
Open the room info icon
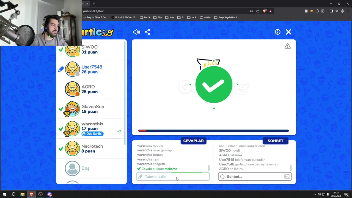point(278,32)
